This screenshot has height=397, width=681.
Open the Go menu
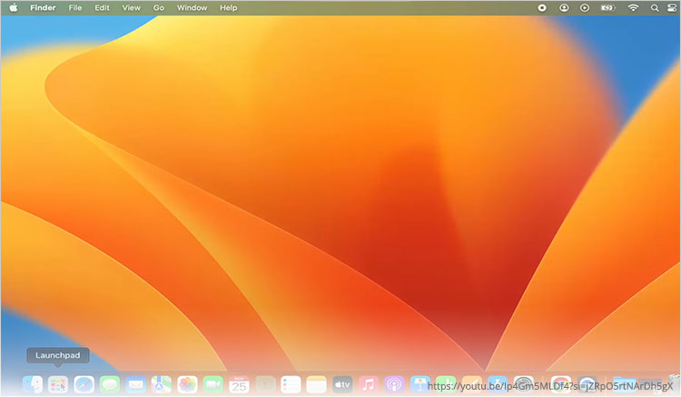[x=159, y=8]
